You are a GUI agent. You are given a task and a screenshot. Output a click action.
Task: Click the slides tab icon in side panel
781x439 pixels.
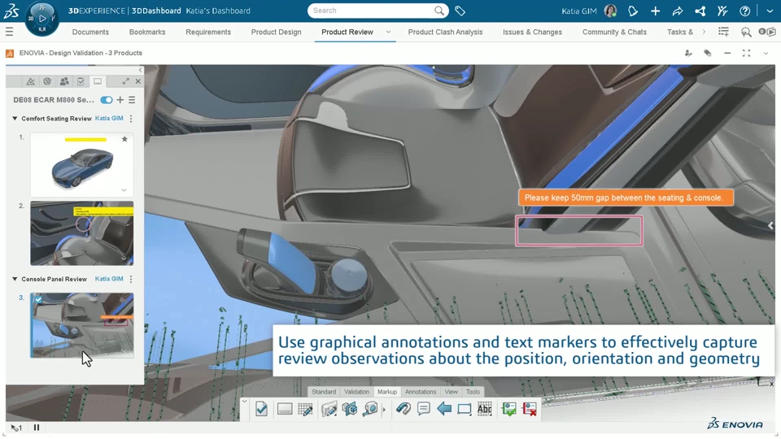tap(98, 81)
